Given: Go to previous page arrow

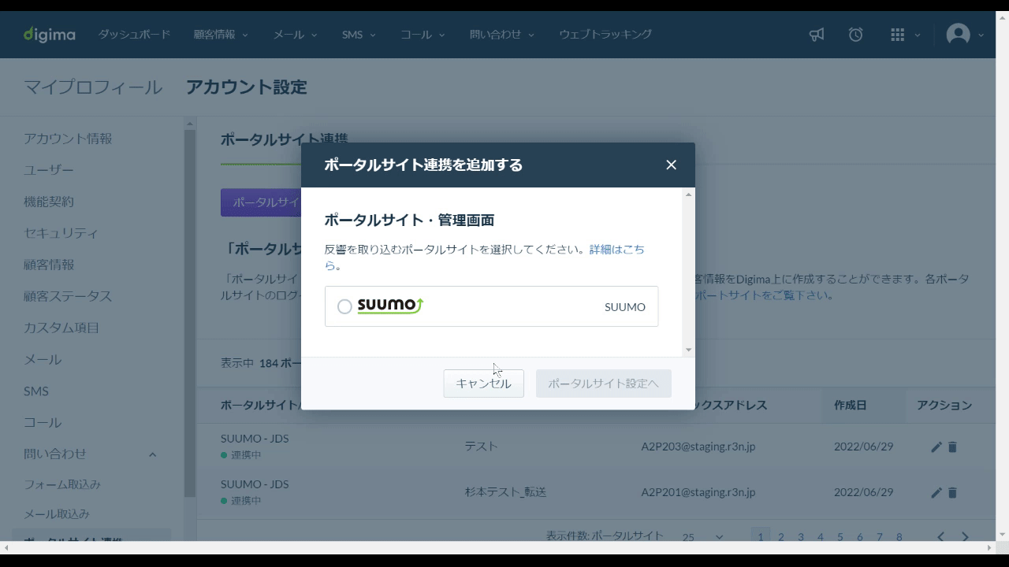Looking at the screenshot, I should (940, 536).
